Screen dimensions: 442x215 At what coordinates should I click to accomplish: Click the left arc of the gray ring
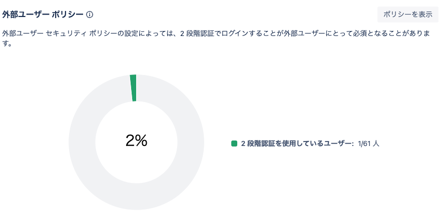pos(82,142)
